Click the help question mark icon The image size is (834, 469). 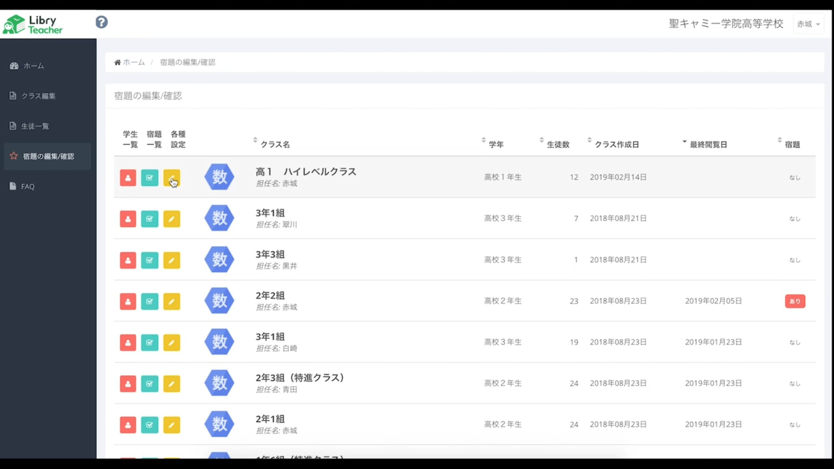tap(101, 22)
